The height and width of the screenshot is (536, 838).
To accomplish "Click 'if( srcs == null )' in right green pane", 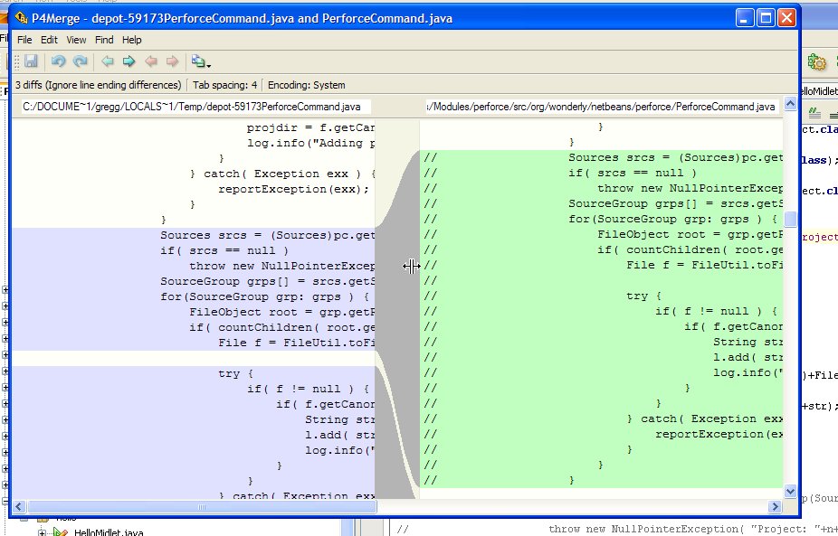I will pos(633,173).
